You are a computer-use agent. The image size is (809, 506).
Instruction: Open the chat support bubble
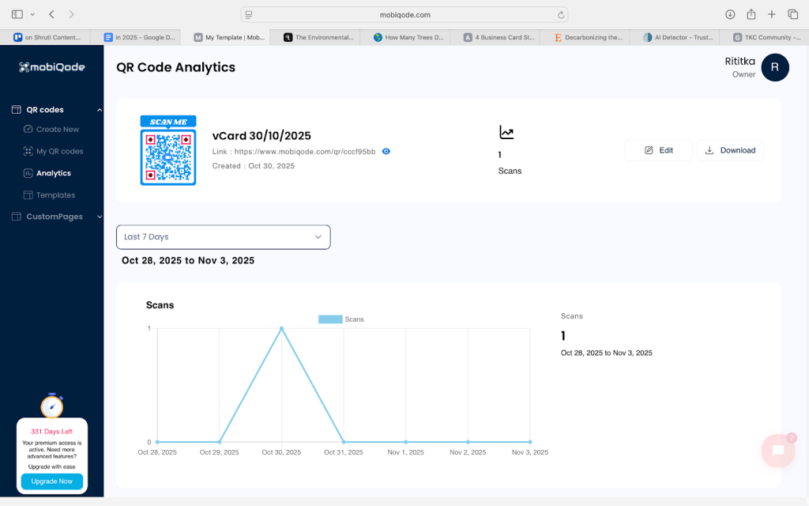777,451
